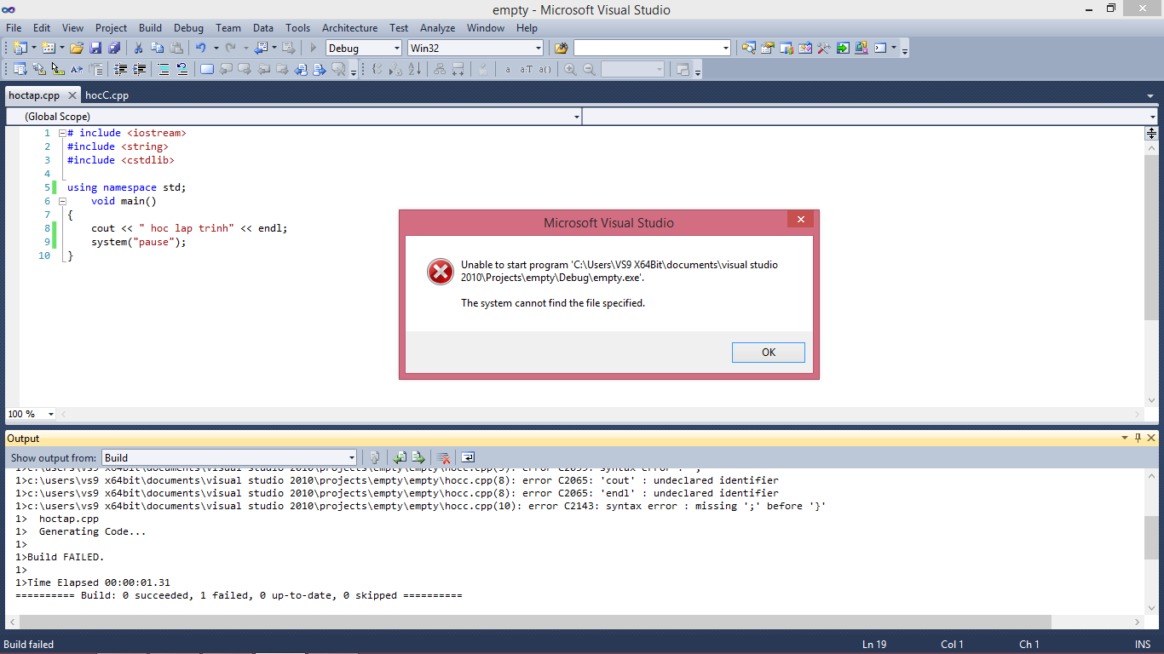Open the Find combo box dropdown arrow
The height and width of the screenshot is (654, 1164).
725,48
